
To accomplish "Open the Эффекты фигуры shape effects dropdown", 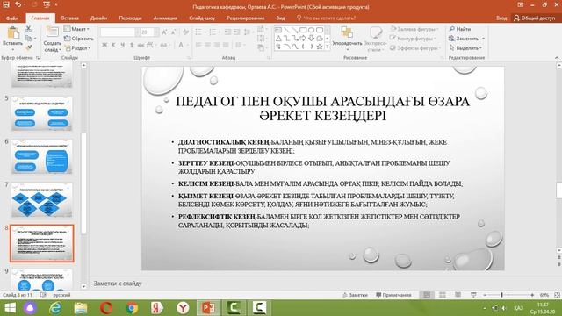I will coord(415,47).
